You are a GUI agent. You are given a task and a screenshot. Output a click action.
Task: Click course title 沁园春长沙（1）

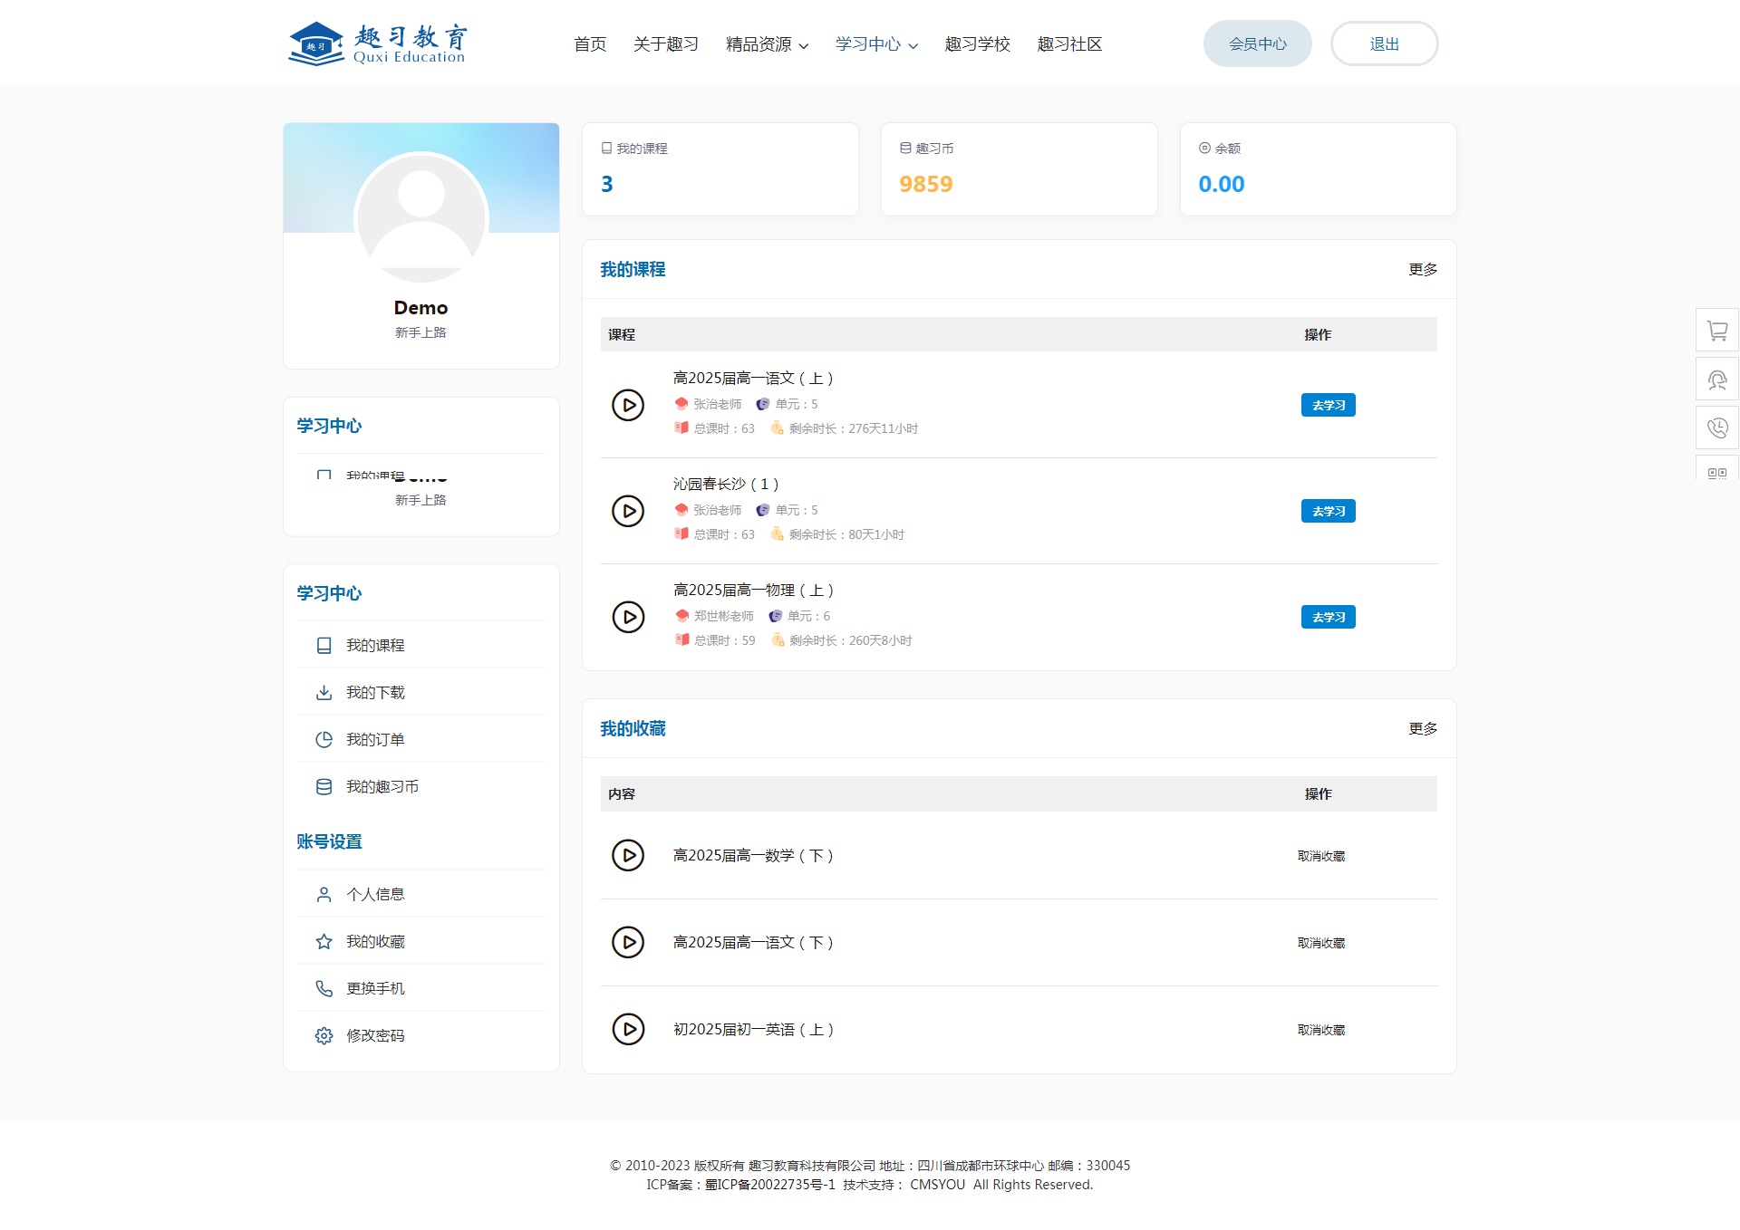[x=726, y=485]
